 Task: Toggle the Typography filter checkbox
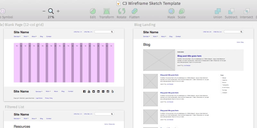coord(221,85)
